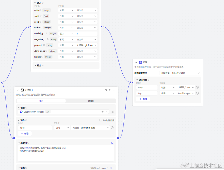This screenshot has width=224, height=170.
Task: Click info icon inside the 豆包 model selector
Action: [x=102, y=112]
